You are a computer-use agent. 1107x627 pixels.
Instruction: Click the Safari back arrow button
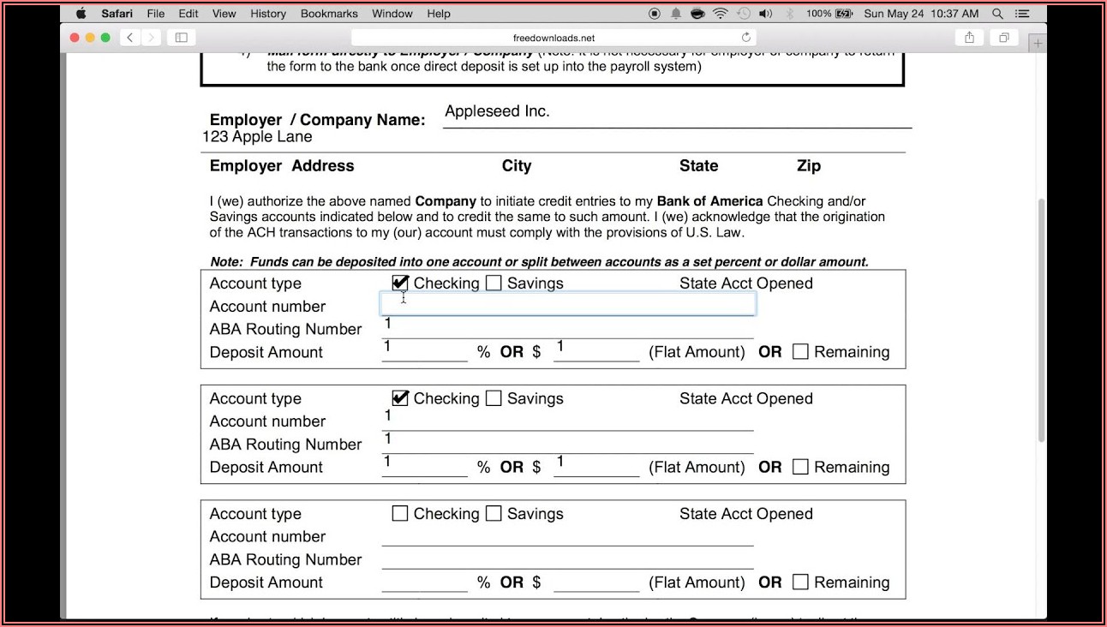tap(129, 38)
